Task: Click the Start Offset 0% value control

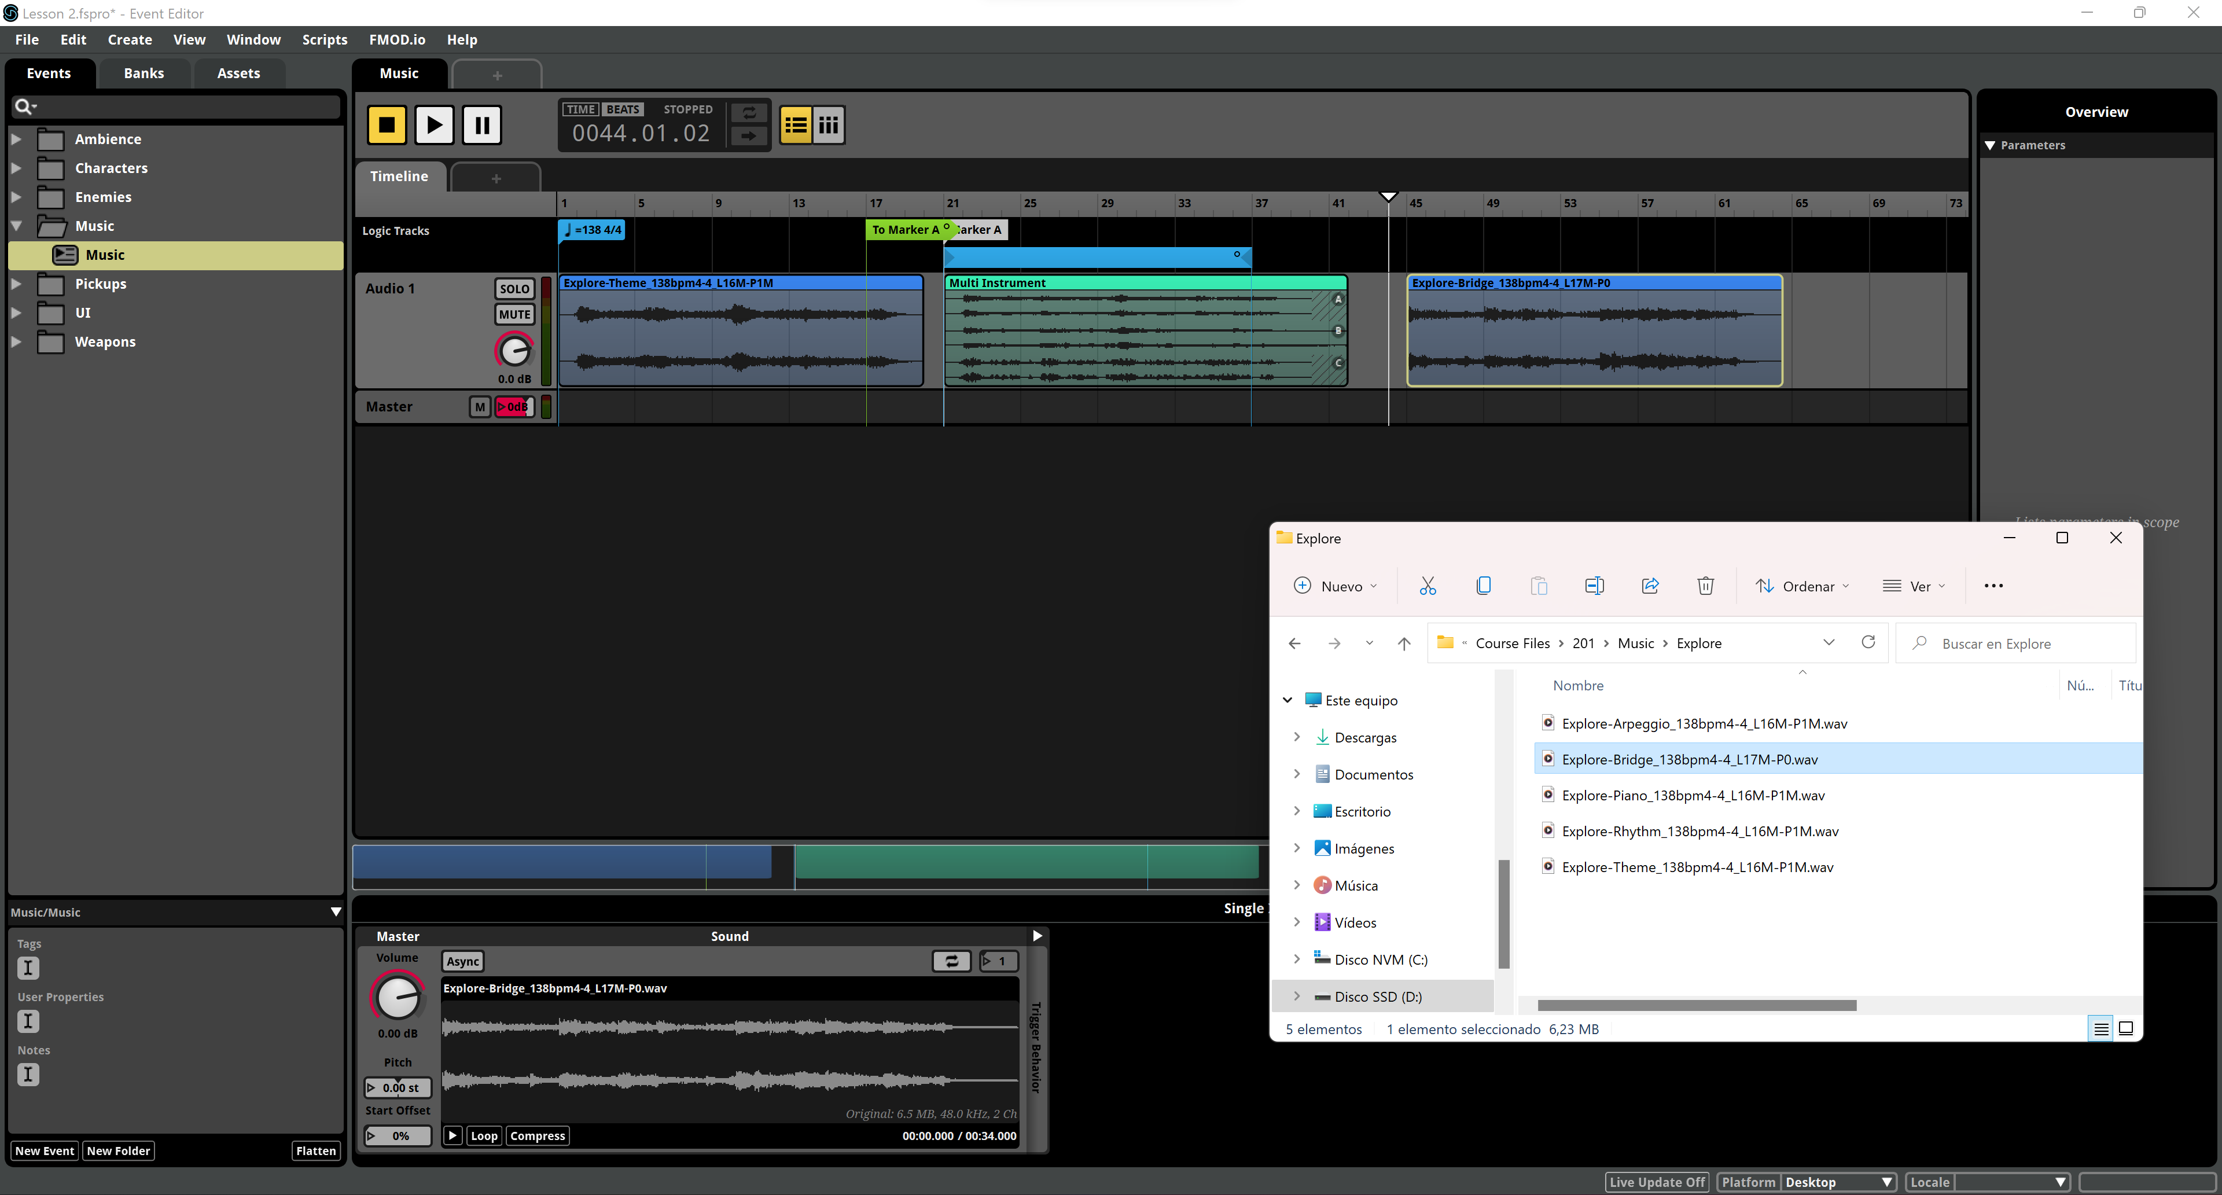Action: (x=398, y=1137)
